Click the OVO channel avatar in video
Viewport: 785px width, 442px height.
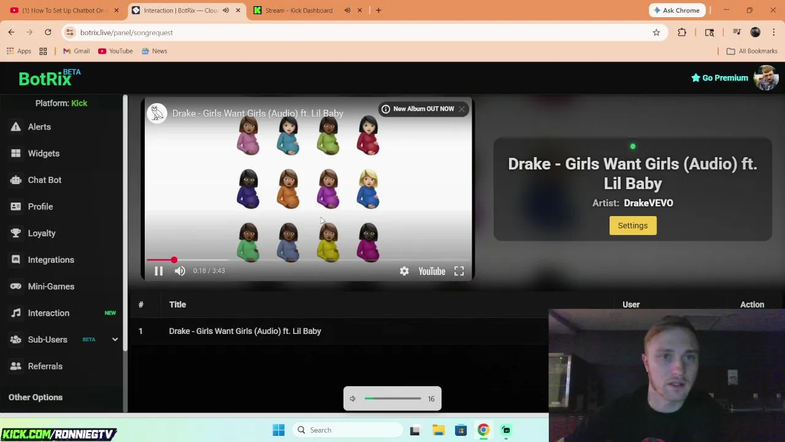tap(157, 113)
